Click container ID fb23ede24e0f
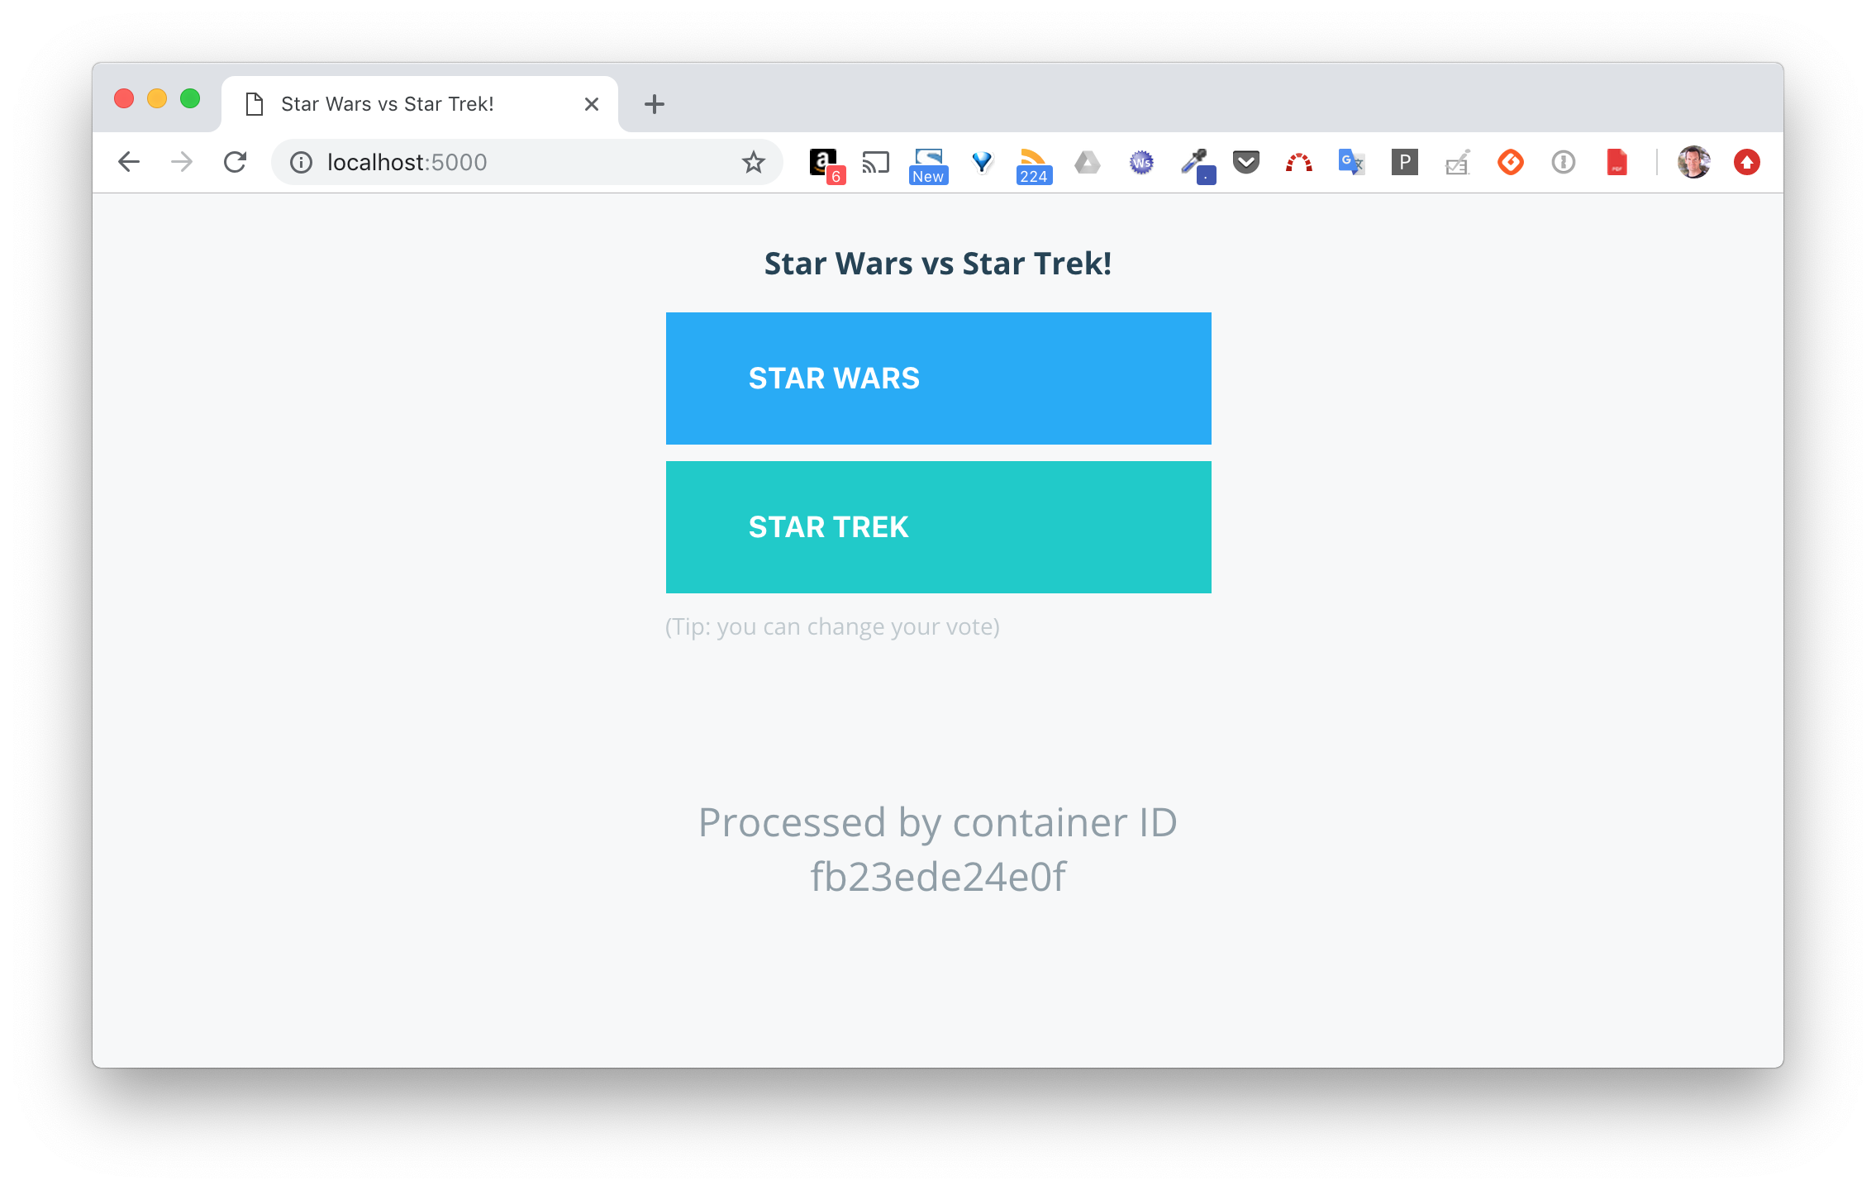 (x=938, y=877)
